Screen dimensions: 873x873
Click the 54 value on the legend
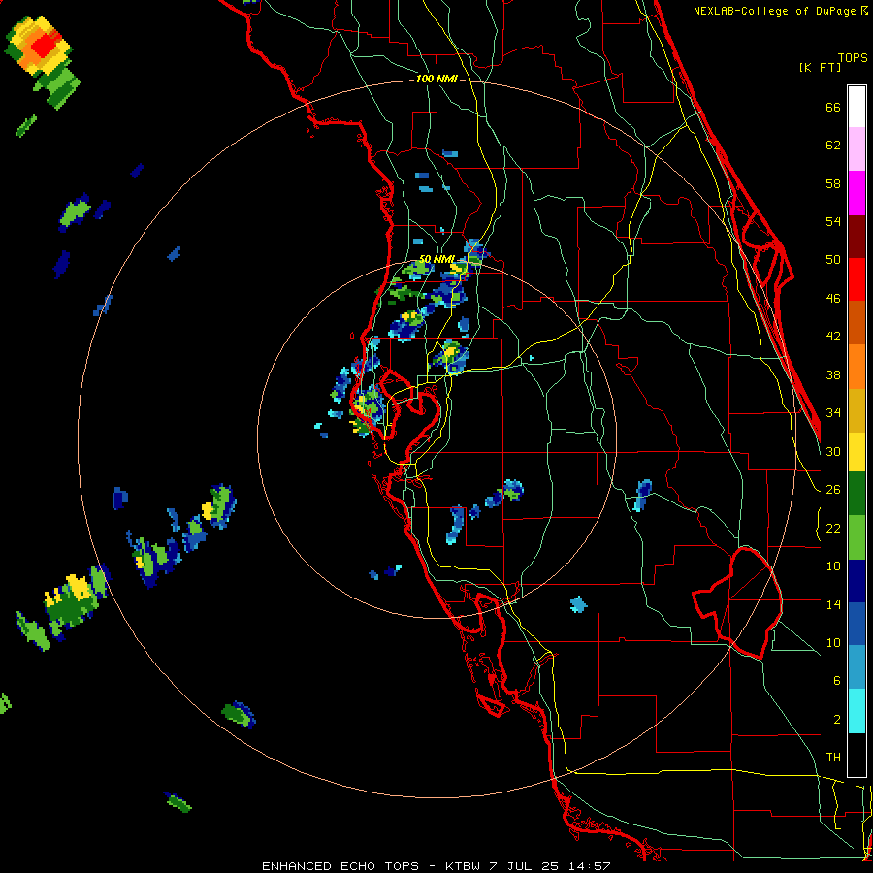(833, 221)
